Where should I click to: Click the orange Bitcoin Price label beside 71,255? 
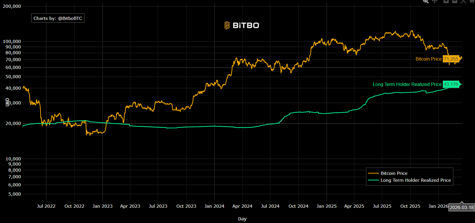tap(428, 59)
